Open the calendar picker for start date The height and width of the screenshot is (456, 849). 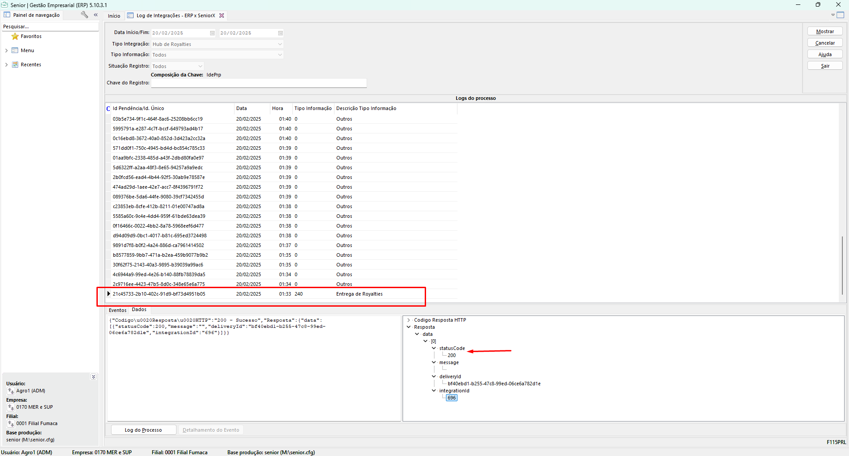[x=212, y=33]
